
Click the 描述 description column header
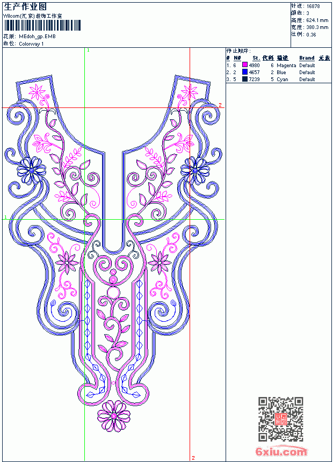pyautogui.click(x=283, y=58)
